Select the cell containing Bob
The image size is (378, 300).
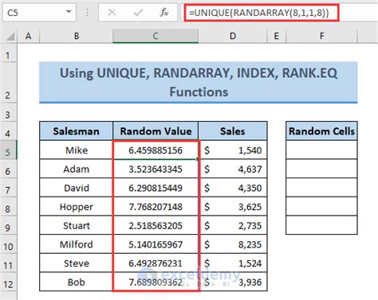[x=76, y=282]
